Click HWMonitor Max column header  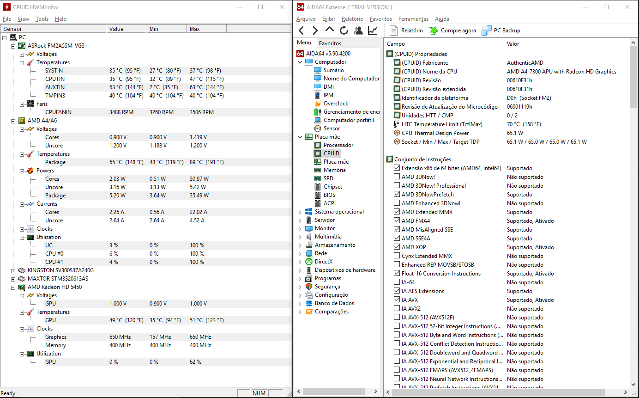click(206, 29)
